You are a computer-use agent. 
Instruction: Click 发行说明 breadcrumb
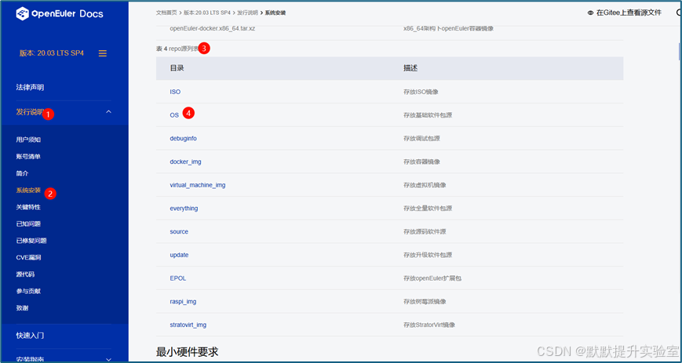(247, 13)
